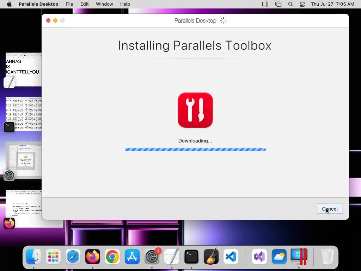Open the Help menu
Viewport: 361px width, 271px height.
point(125,4)
